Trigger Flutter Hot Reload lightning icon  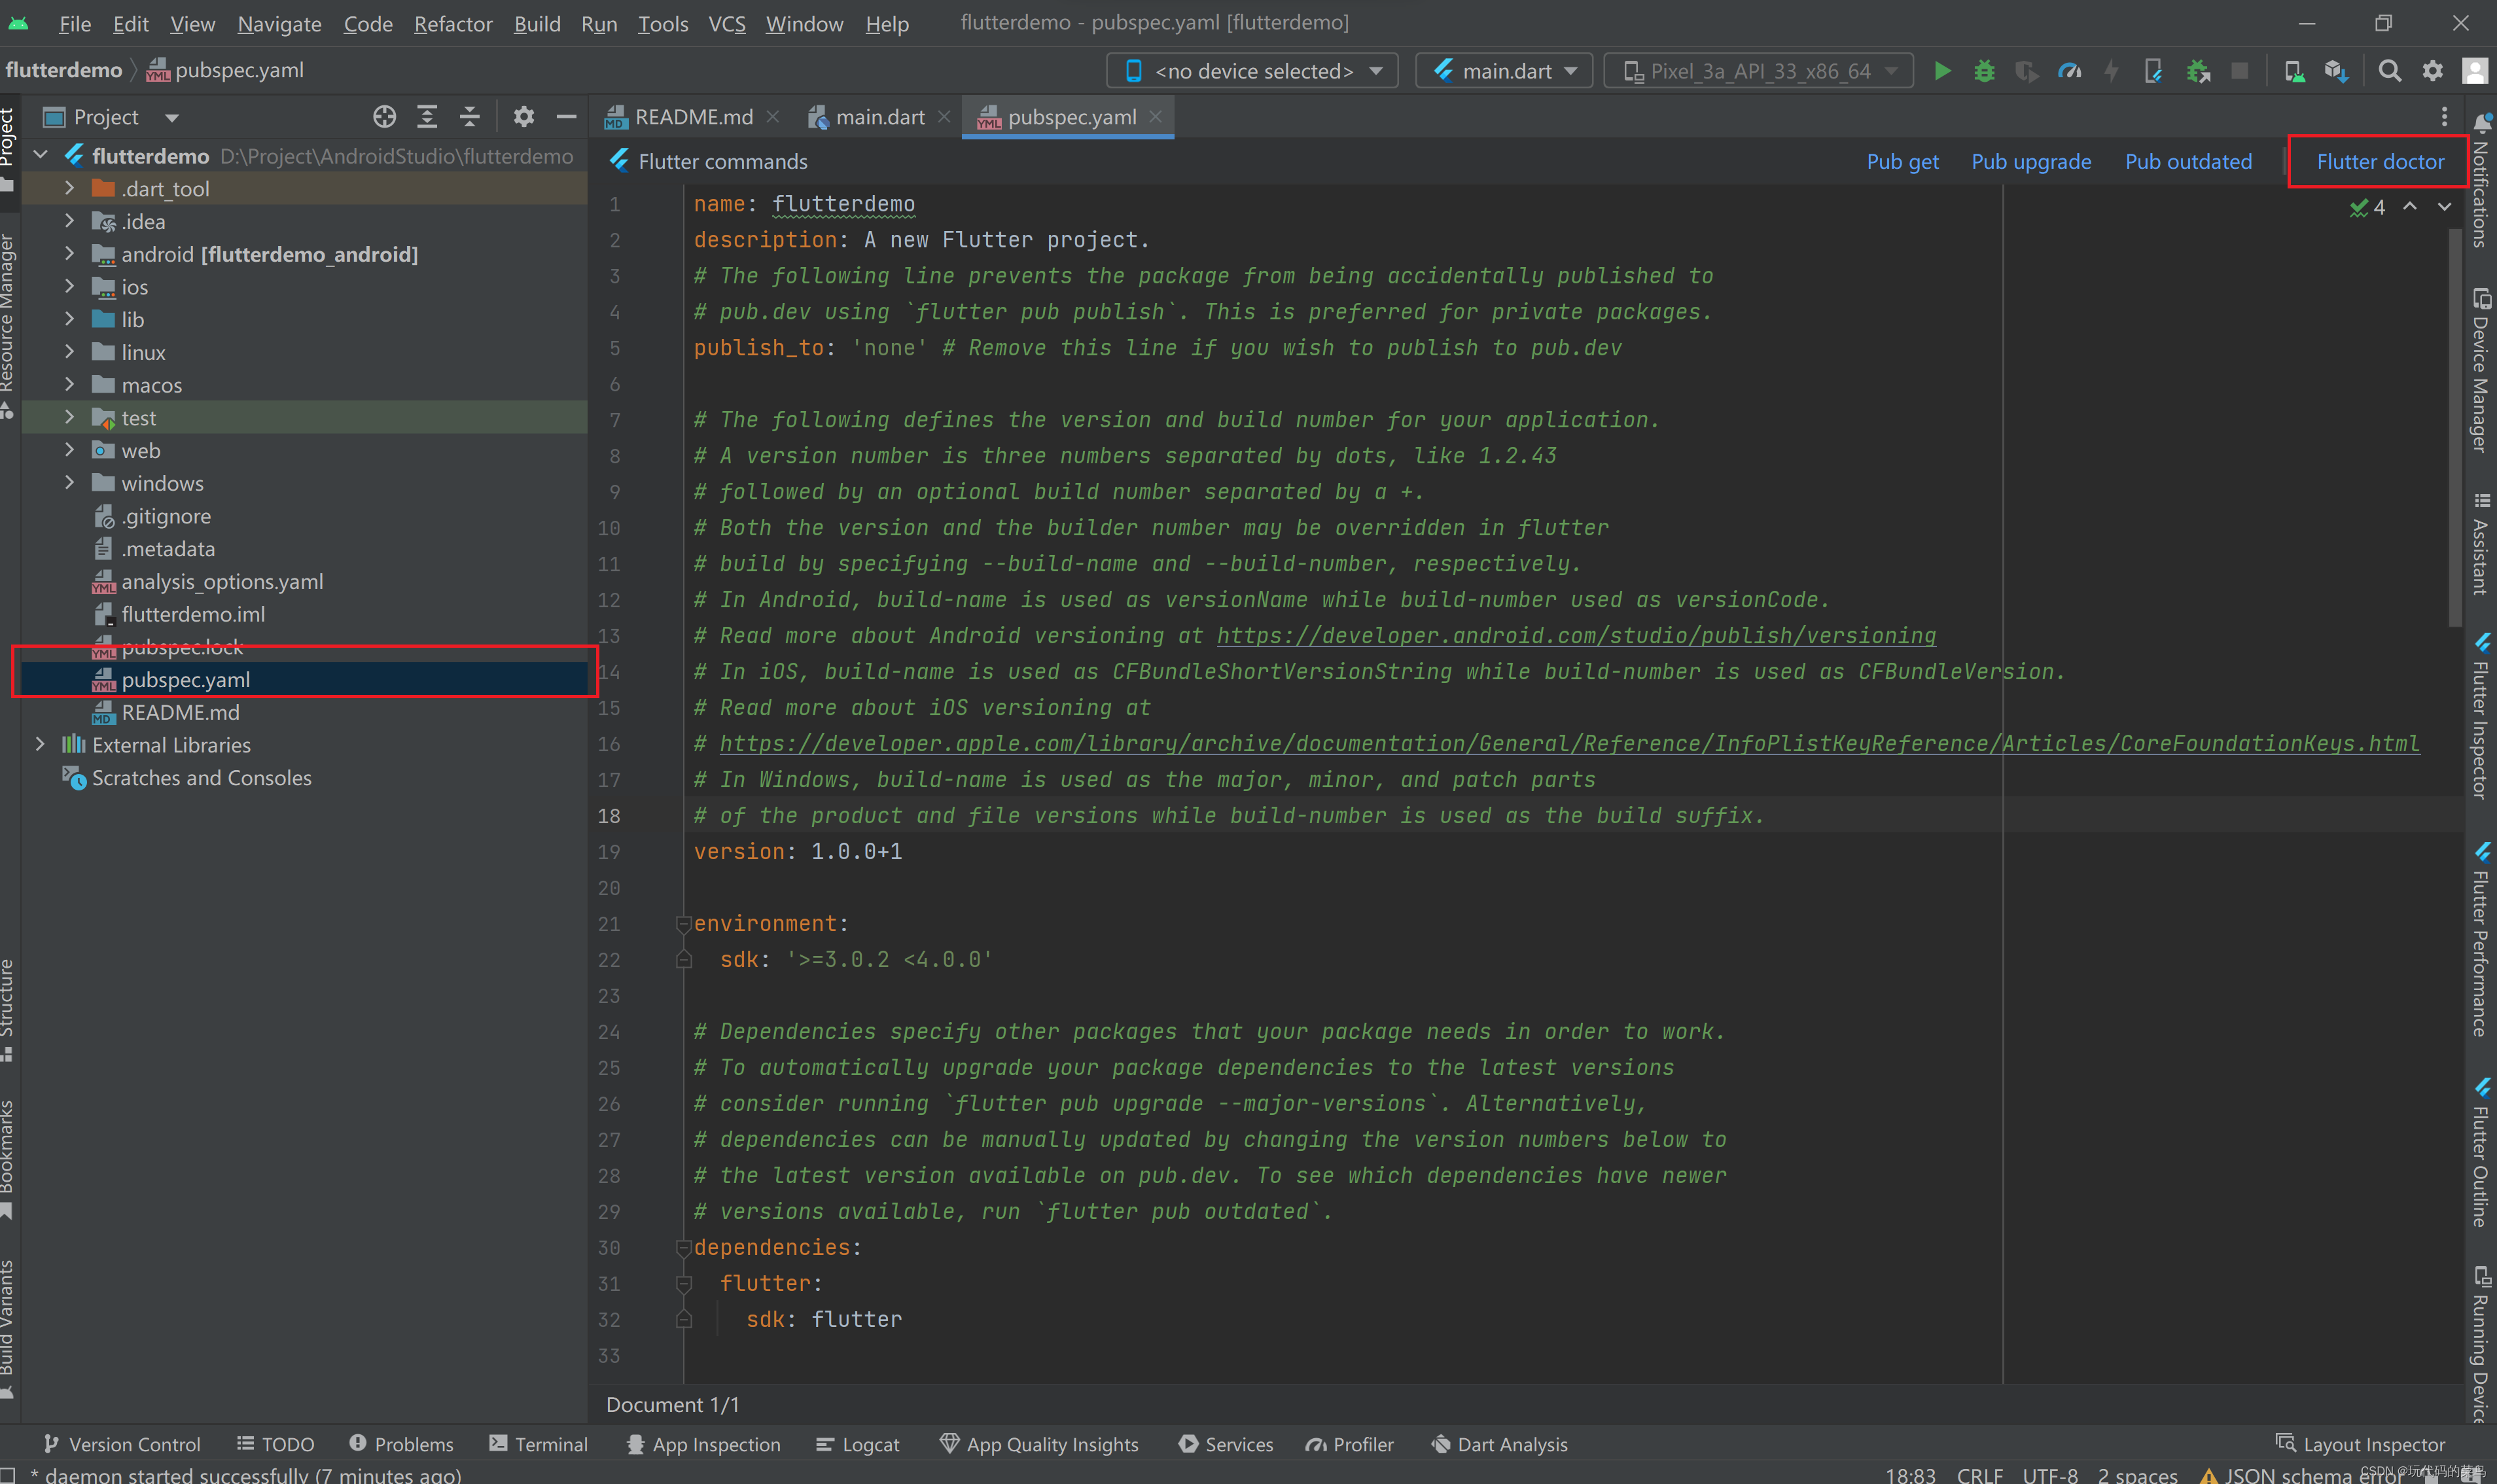[x=2110, y=70]
